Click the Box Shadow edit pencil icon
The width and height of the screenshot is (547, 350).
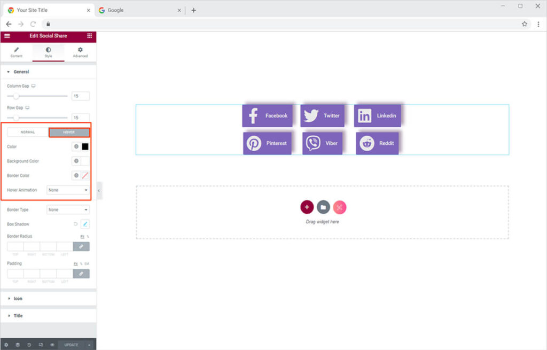[x=85, y=224]
